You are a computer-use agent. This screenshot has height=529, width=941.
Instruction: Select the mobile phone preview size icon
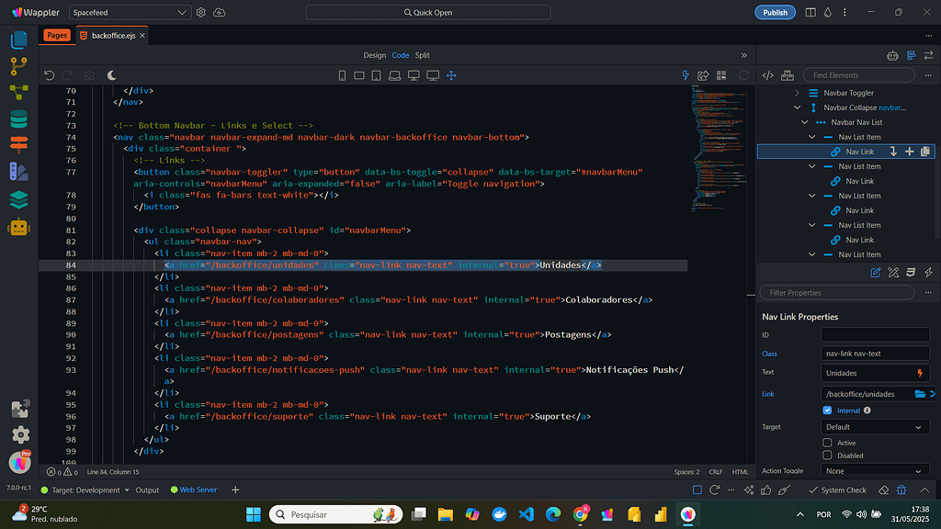pyautogui.click(x=342, y=74)
